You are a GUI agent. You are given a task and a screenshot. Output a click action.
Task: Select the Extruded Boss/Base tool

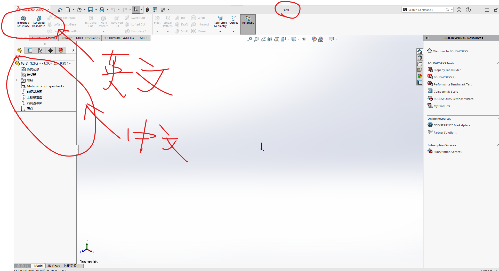tap(23, 22)
